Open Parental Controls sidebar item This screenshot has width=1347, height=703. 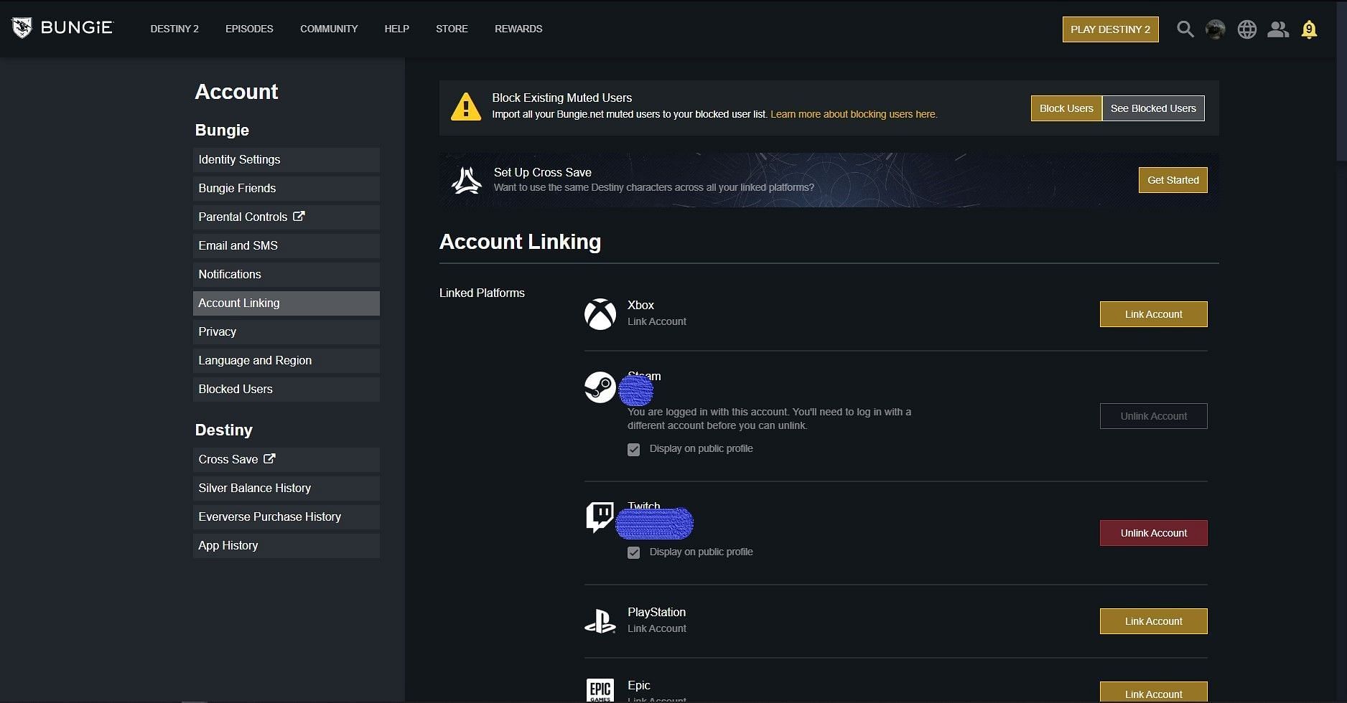(x=286, y=217)
